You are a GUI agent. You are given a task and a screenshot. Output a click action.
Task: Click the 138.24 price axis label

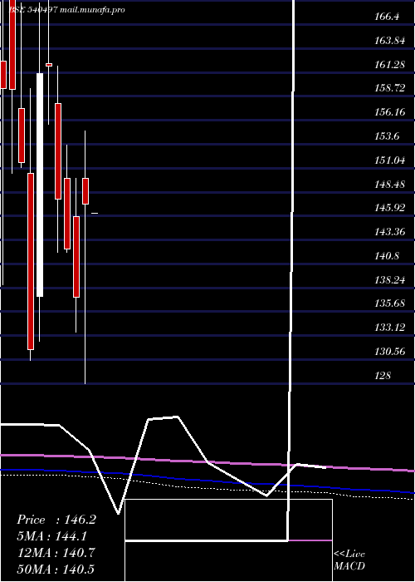pyautogui.click(x=389, y=280)
